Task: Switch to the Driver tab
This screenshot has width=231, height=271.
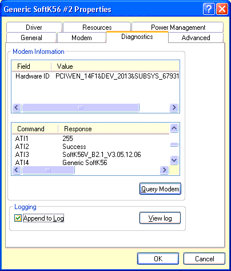Action: point(34,28)
